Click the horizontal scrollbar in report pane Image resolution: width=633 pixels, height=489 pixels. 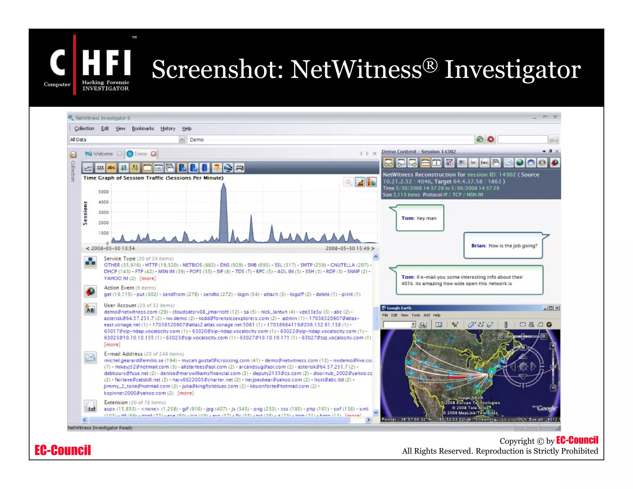click(219, 420)
